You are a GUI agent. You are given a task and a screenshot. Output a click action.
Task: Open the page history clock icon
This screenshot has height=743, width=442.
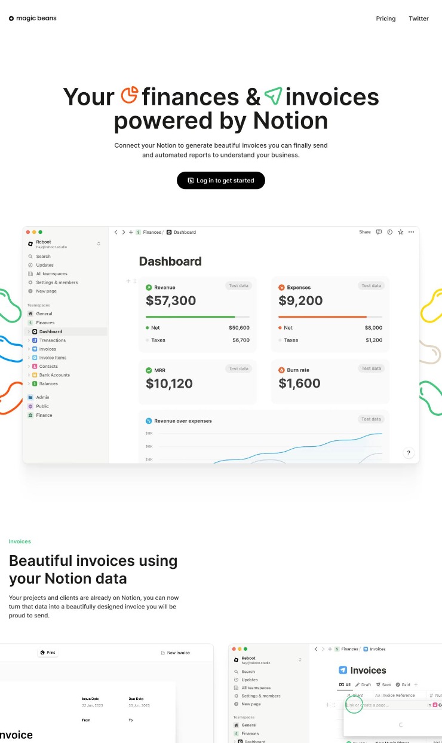pos(389,232)
